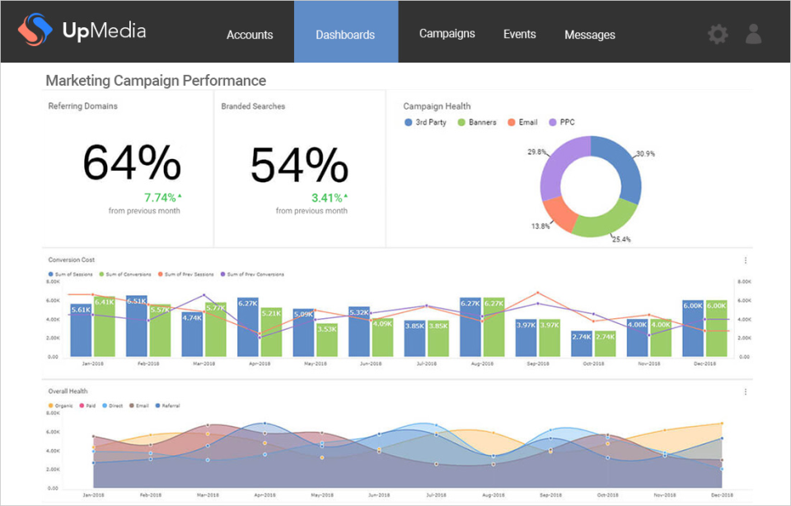Open the Messages section
Viewport: 791px width, 506px height.
pos(590,35)
